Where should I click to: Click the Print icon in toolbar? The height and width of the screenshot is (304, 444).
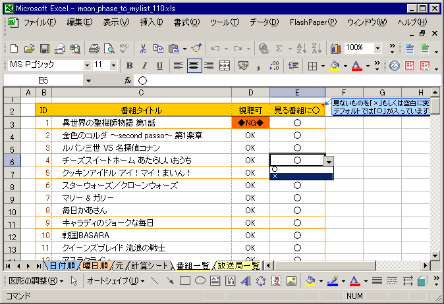click(x=94, y=48)
